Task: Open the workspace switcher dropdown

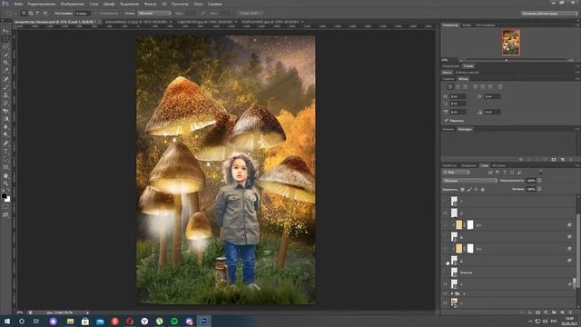Action: 549,13
